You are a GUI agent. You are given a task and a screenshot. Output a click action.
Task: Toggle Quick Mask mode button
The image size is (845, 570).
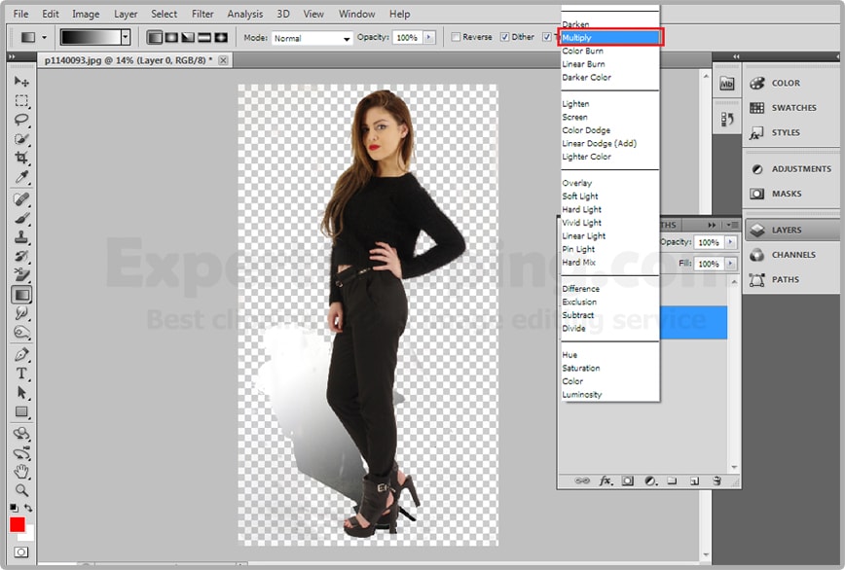tap(21, 552)
